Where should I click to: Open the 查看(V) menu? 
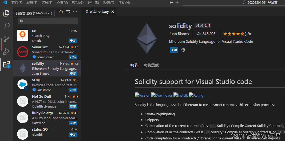coord(62,3)
